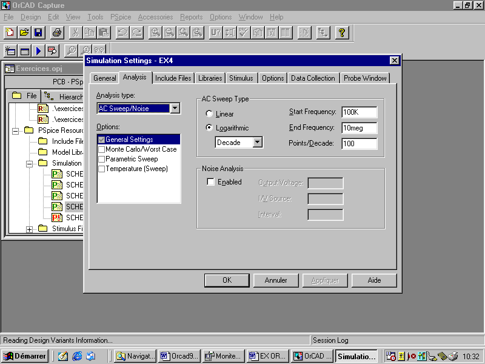Image resolution: width=485 pixels, height=364 pixels.
Task: Click the Project Manager toolbar icon
Action: (x=323, y=33)
